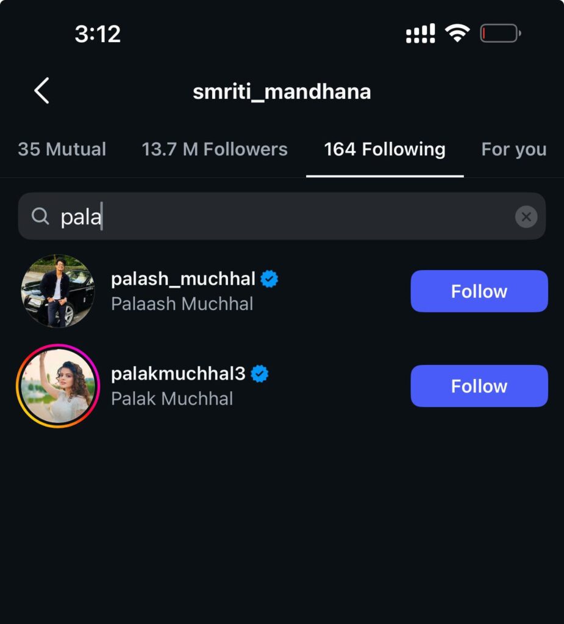Open the 13.7 M Followers tab
The width and height of the screenshot is (564, 624).
[x=215, y=149]
